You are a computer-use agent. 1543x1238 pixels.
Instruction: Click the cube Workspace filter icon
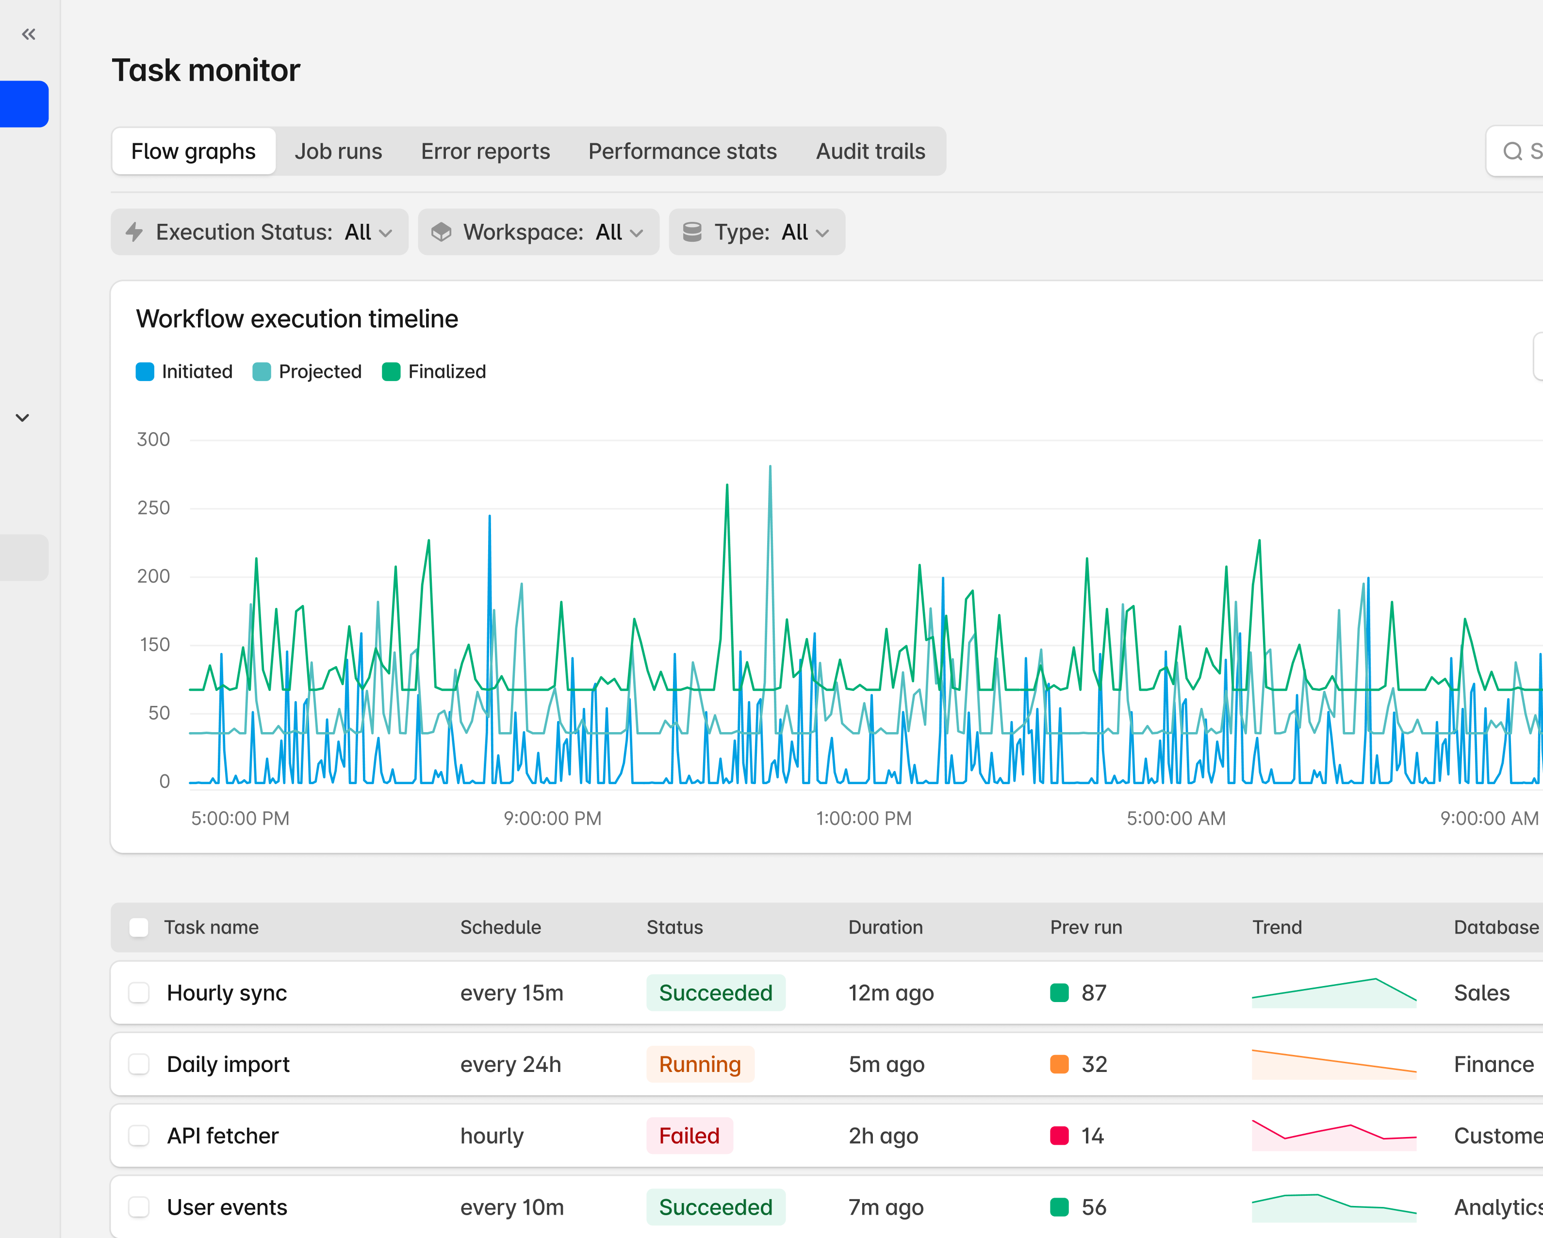click(x=442, y=232)
